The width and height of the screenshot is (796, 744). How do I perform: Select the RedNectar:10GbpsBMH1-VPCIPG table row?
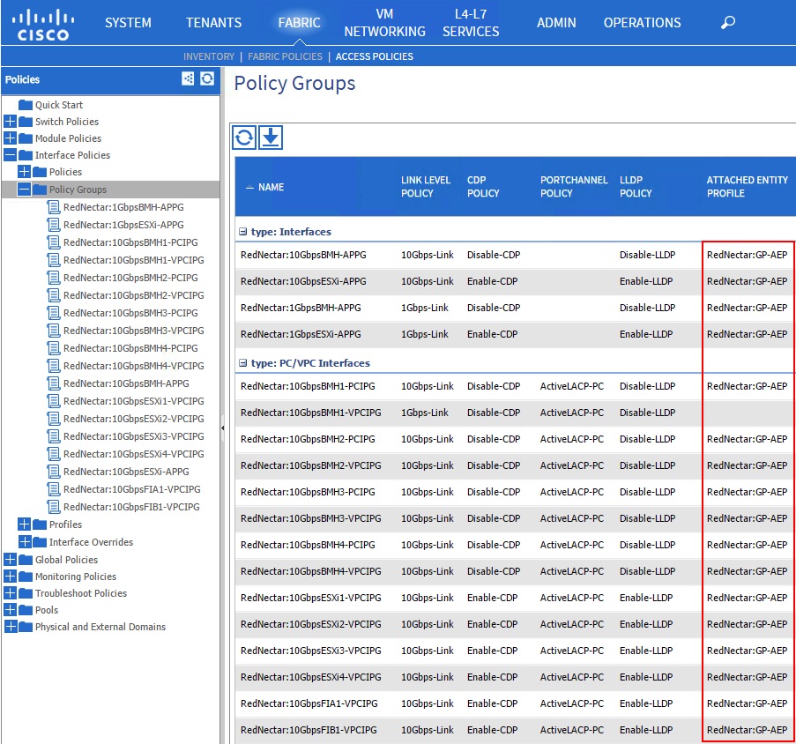coord(310,413)
